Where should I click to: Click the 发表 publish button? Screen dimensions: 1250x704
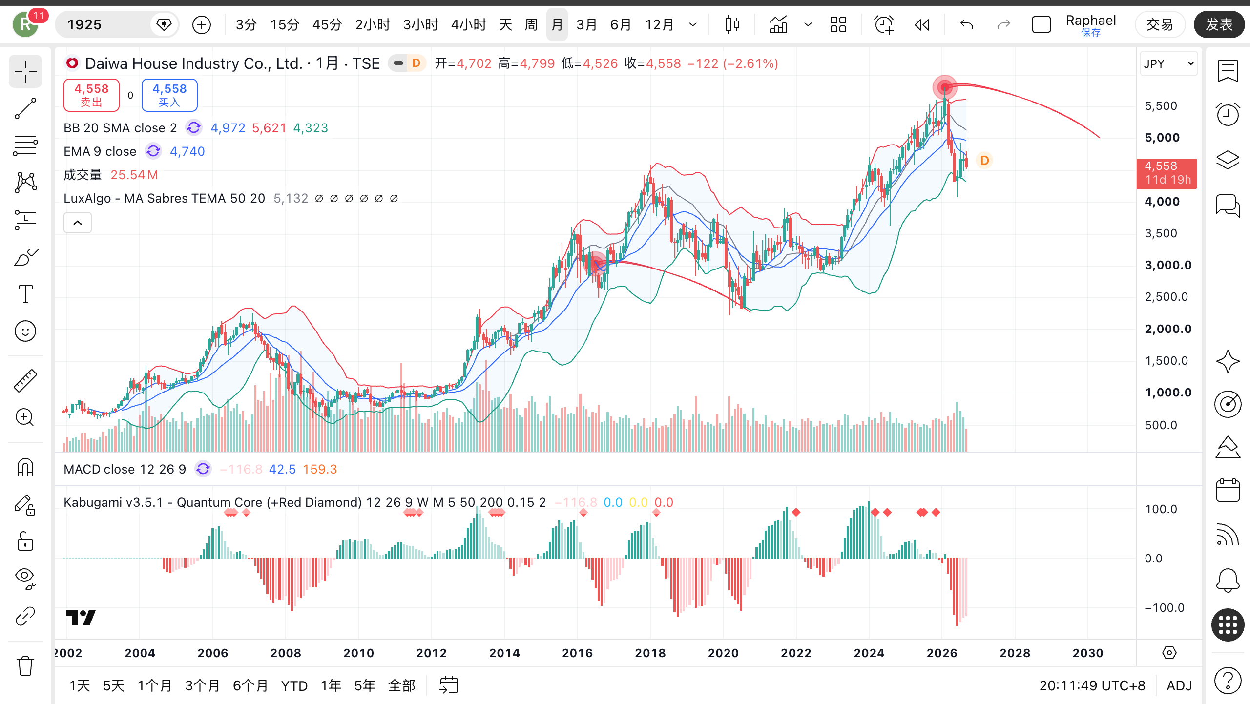pos(1219,24)
